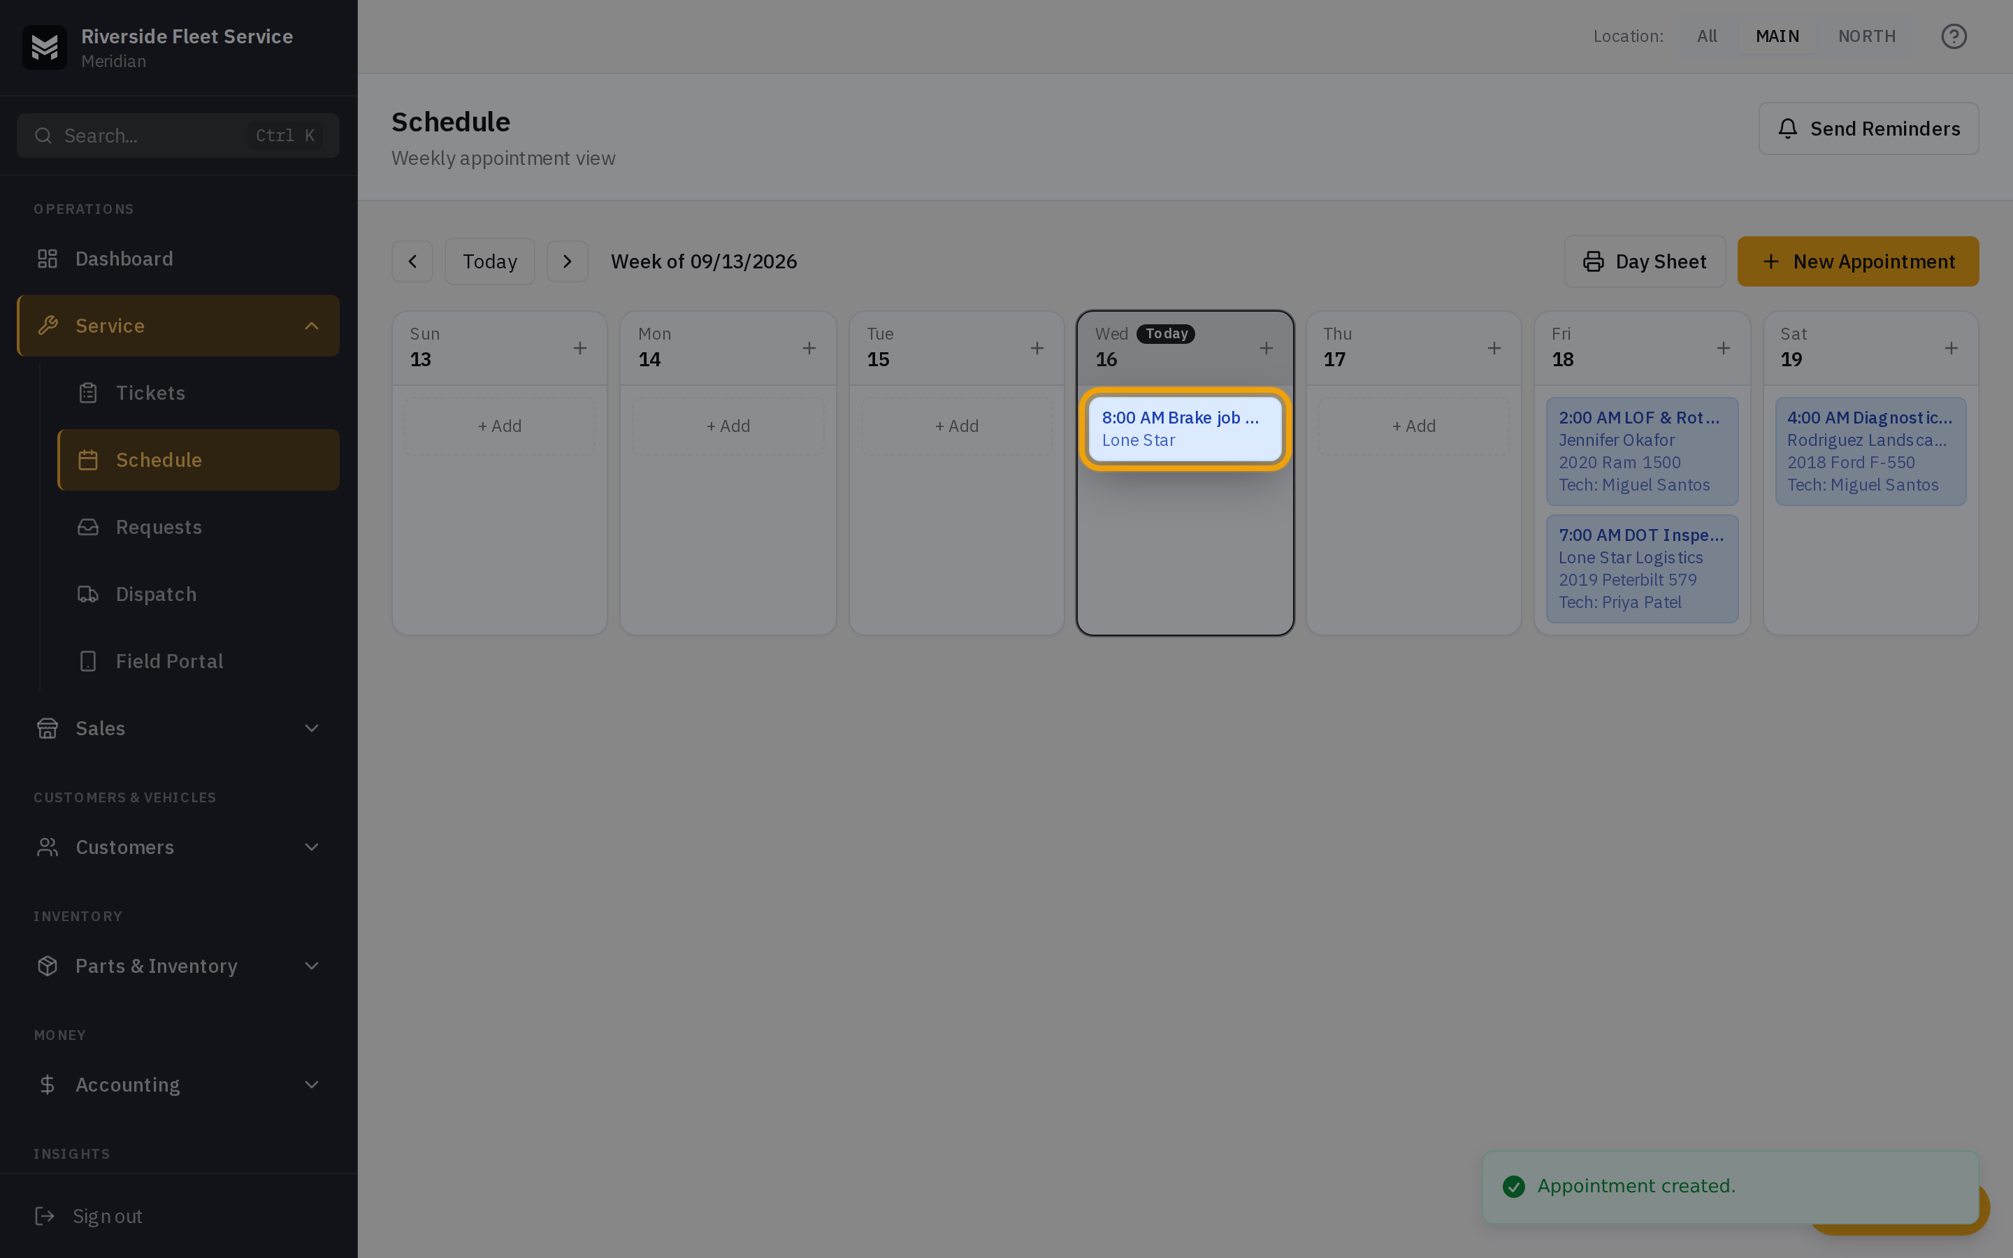Add appointment via plus icon on Tue 15
The height and width of the screenshot is (1258, 2013).
pyautogui.click(x=1037, y=348)
